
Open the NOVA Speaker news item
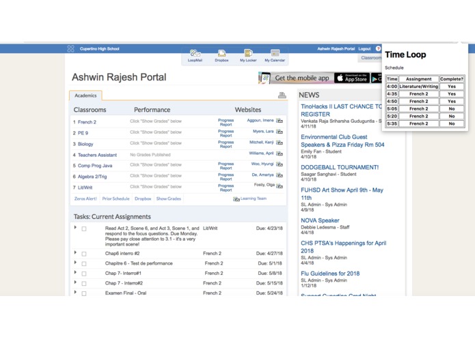tap(320, 220)
